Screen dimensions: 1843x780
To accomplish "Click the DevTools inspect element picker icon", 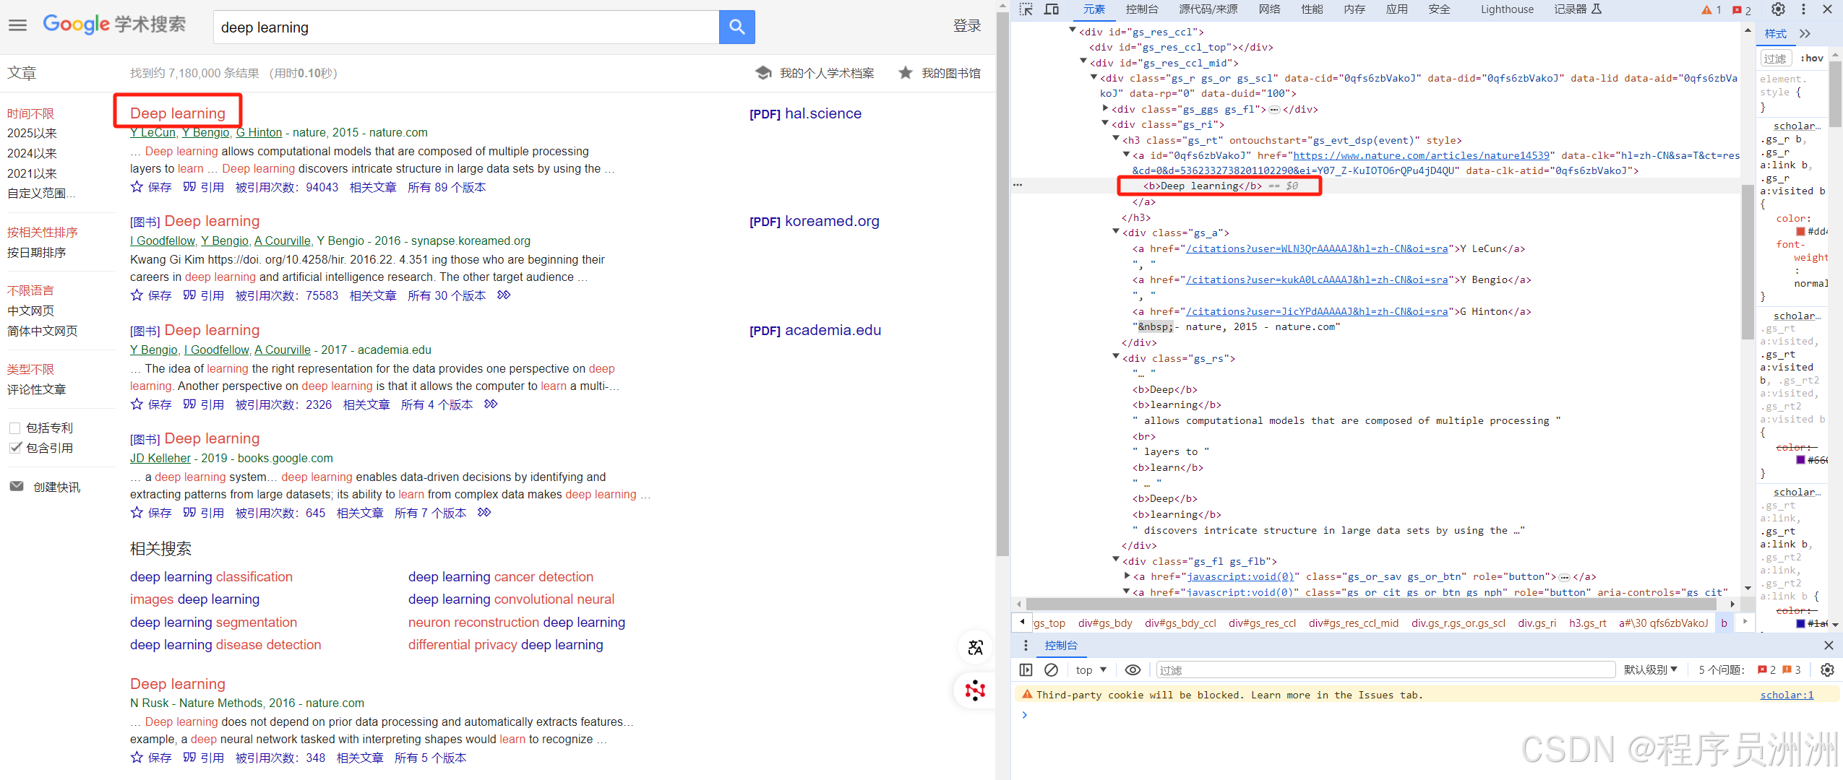I will point(1026,9).
